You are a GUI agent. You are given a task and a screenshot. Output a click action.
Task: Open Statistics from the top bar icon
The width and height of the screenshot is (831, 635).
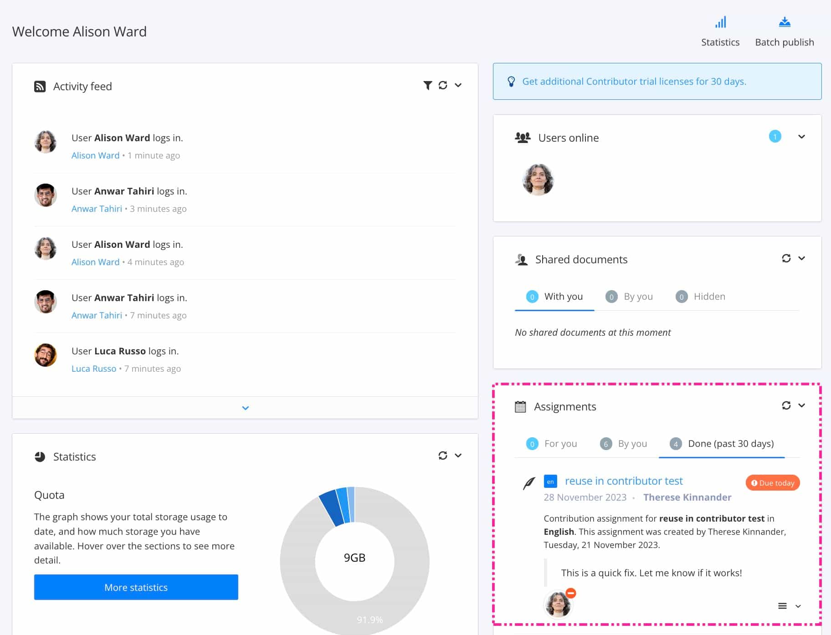(720, 23)
